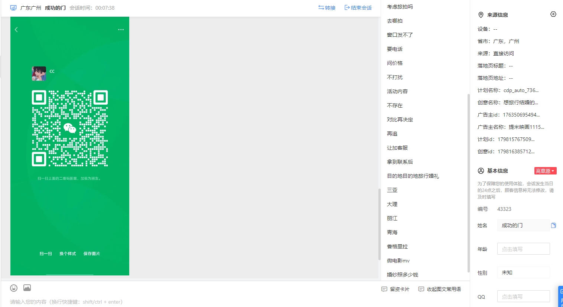The height and width of the screenshot is (307, 563).
Task: Click the send image icon
Action: [x=27, y=288]
